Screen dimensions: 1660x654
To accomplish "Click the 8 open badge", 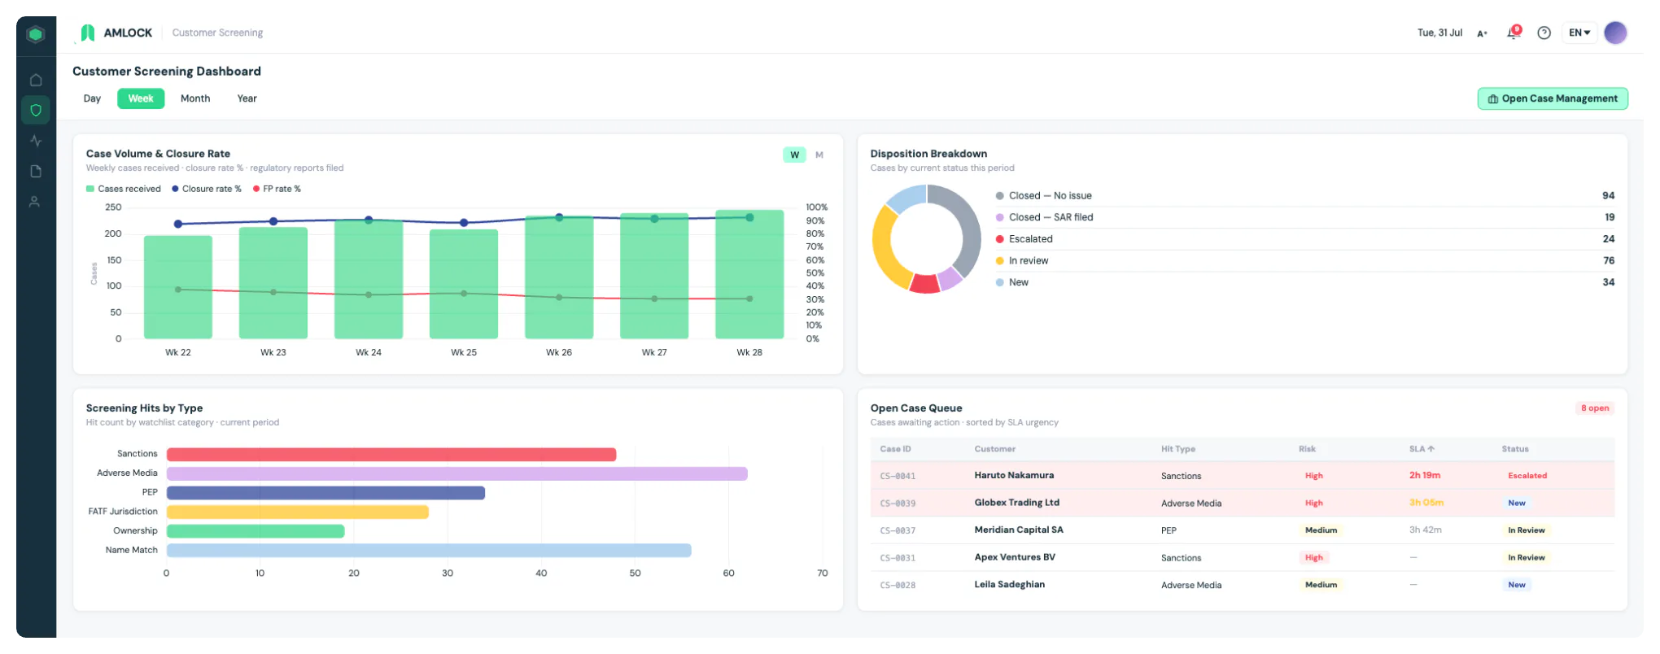I will pos(1594,408).
